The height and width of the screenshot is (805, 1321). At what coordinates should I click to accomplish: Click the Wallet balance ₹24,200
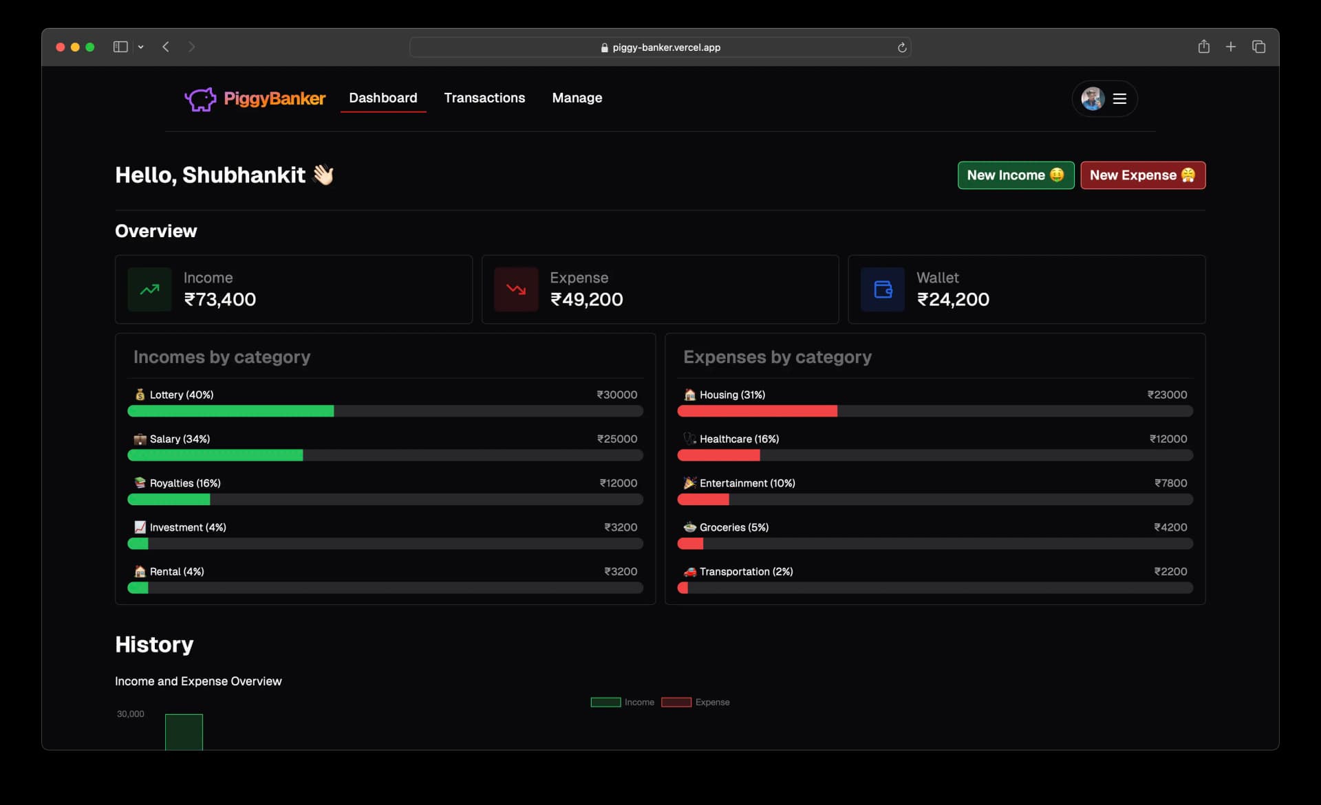953,299
